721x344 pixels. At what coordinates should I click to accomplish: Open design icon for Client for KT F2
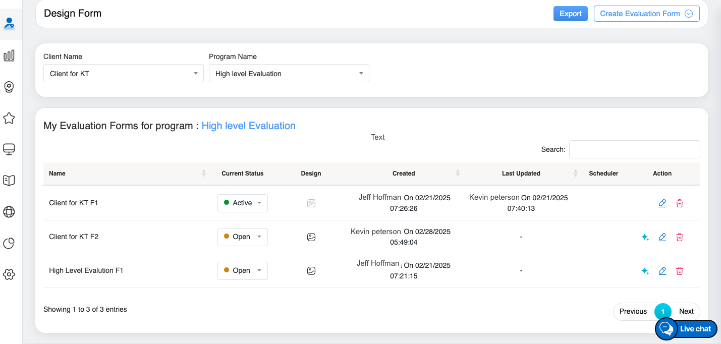pos(311,237)
